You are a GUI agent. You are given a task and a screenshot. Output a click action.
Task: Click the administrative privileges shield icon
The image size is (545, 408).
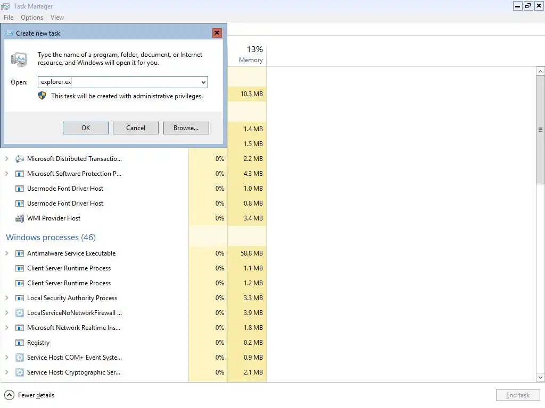(42, 96)
